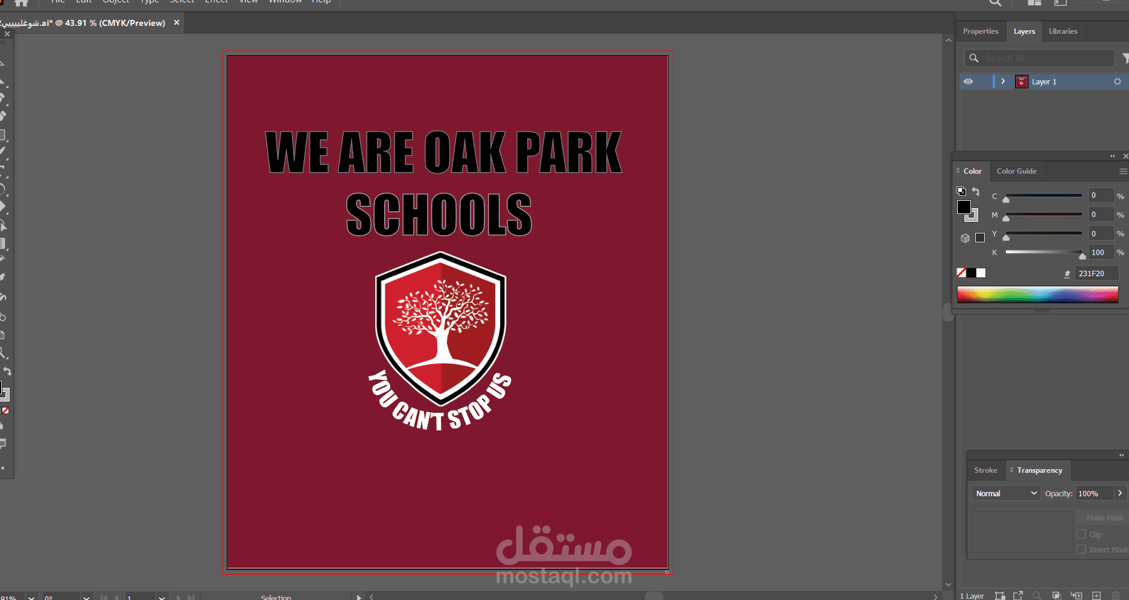The height and width of the screenshot is (600, 1129).
Task: Click Layer 1 target circle indicator
Action: pyautogui.click(x=1117, y=81)
